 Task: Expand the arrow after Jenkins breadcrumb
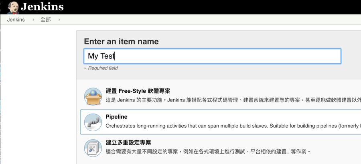click(33, 20)
